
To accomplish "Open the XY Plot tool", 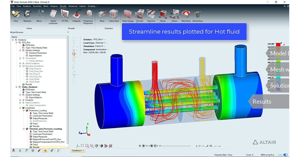I will 65,16.
